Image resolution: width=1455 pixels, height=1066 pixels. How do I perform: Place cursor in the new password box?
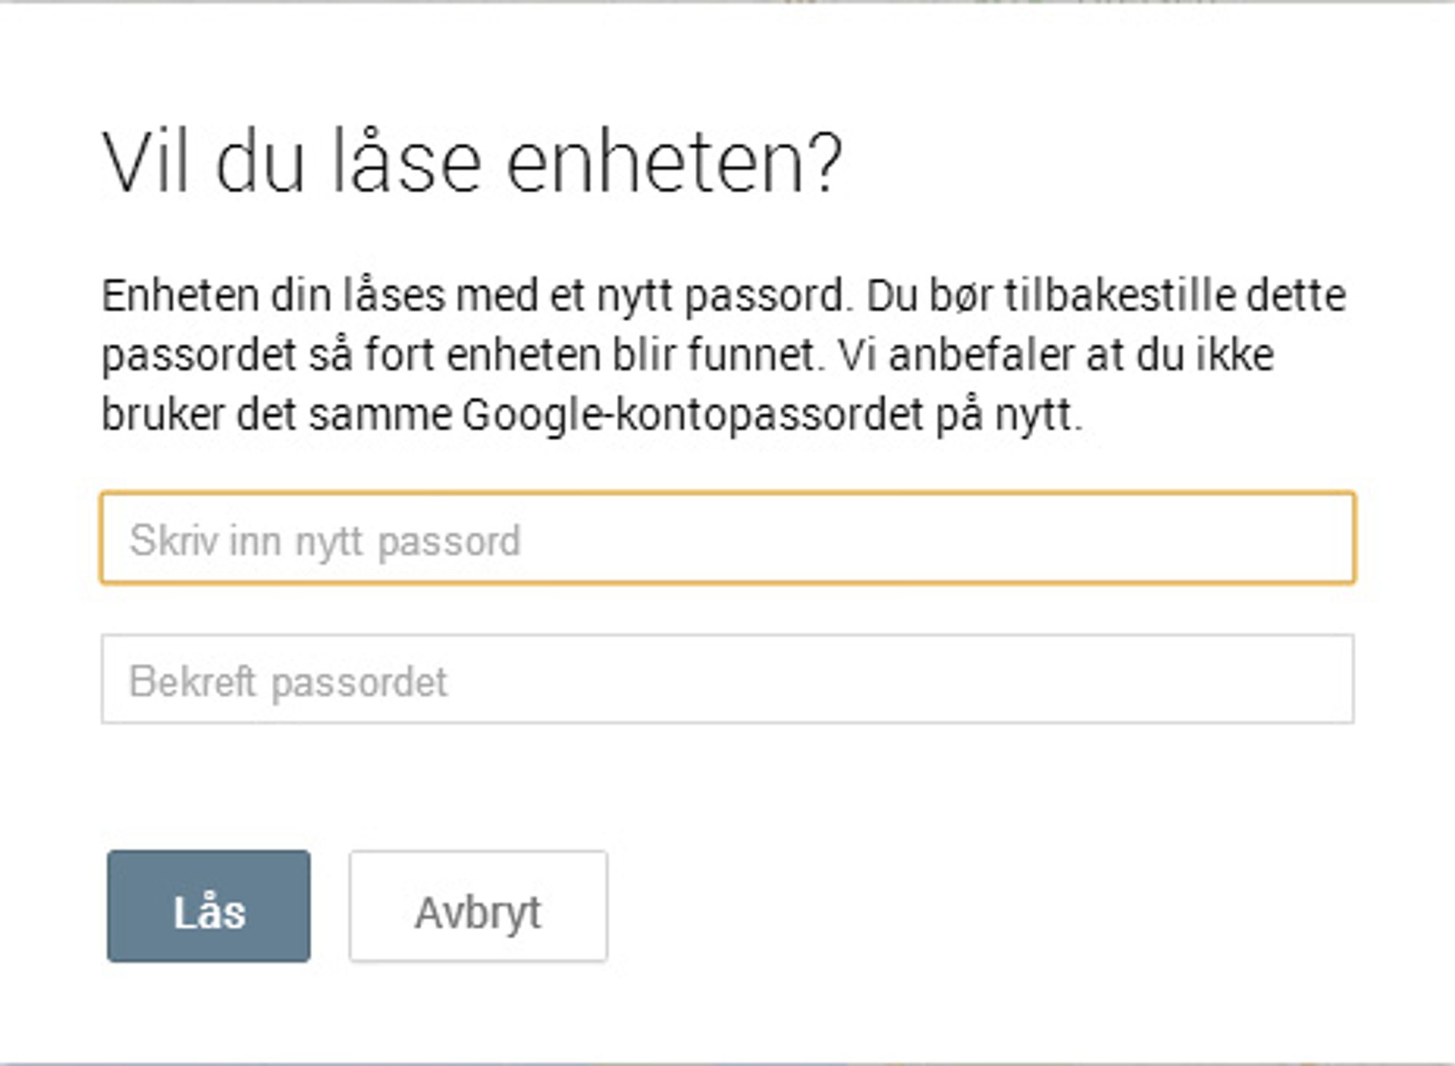pyautogui.click(x=727, y=538)
